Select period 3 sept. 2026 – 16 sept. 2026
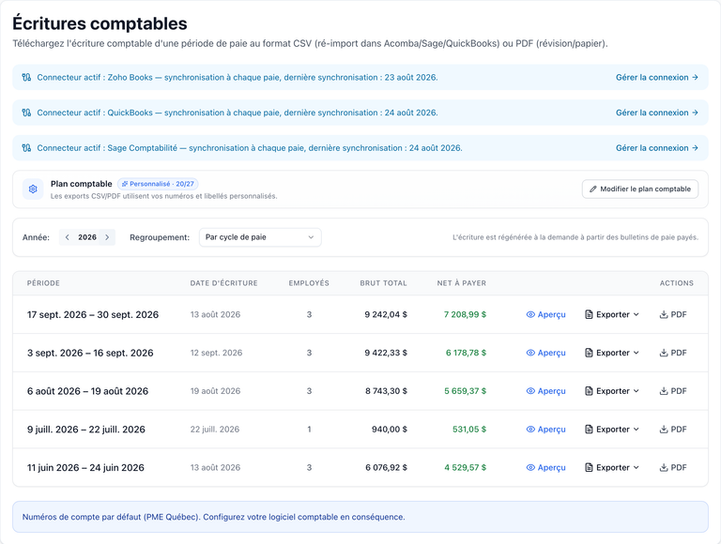This screenshot has height=544, width=721. coord(90,353)
